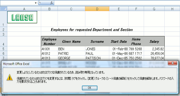The width and height of the screenshot is (180, 96).
Task: Click the 'Given Name' header cell
Action: pos(71,41)
